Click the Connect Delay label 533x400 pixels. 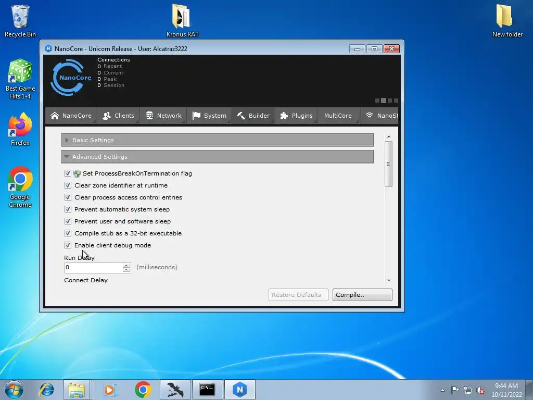coord(86,280)
